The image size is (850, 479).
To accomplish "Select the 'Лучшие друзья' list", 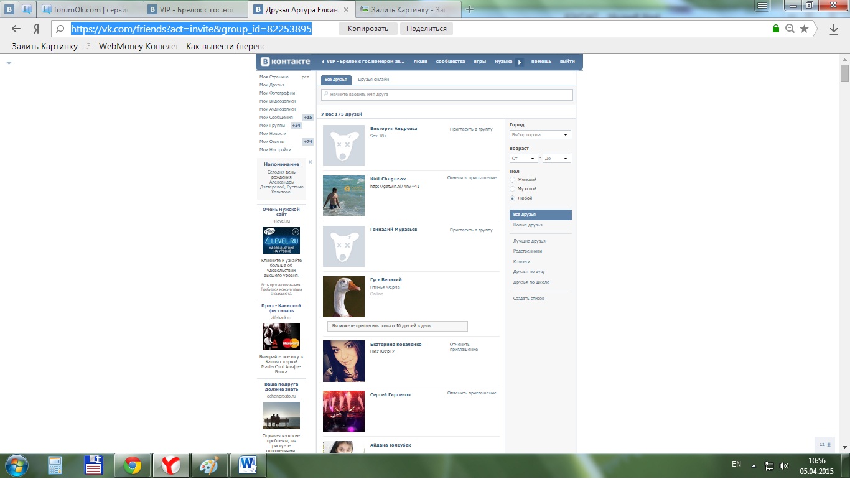I will pyautogui.click(x=530, y=241).
